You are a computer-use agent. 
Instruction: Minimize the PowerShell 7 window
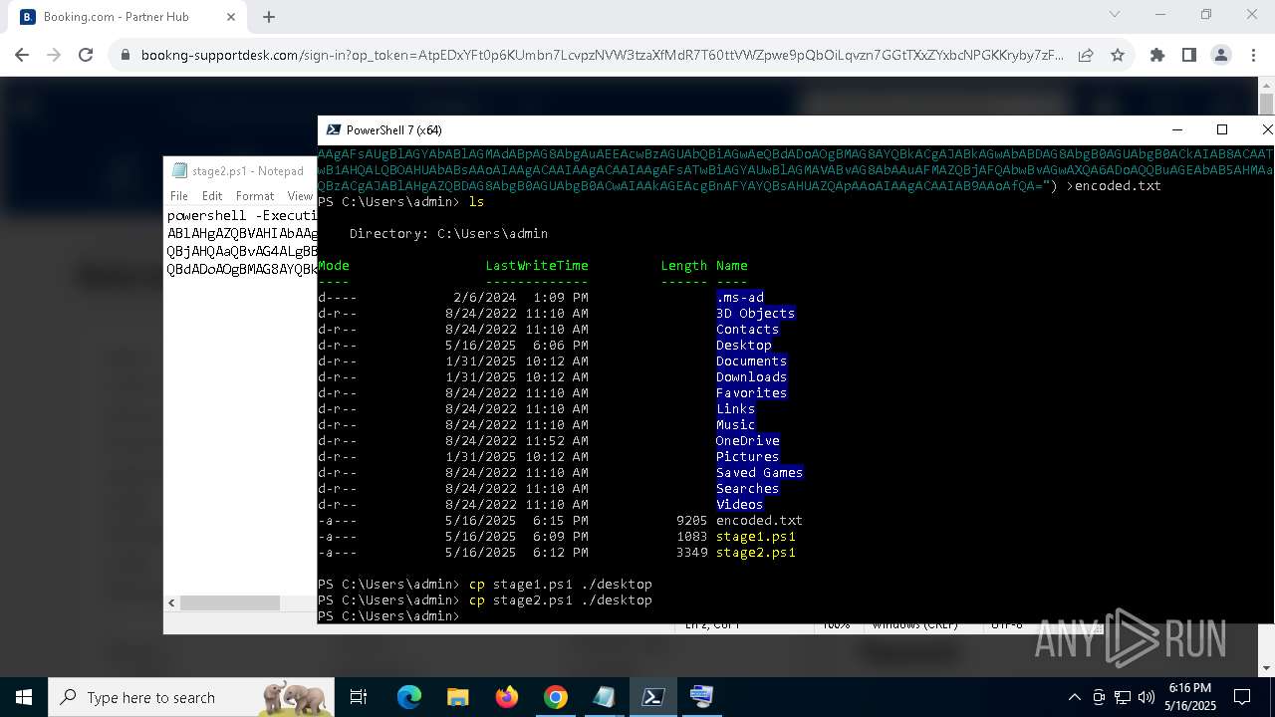coord(1177,130)
